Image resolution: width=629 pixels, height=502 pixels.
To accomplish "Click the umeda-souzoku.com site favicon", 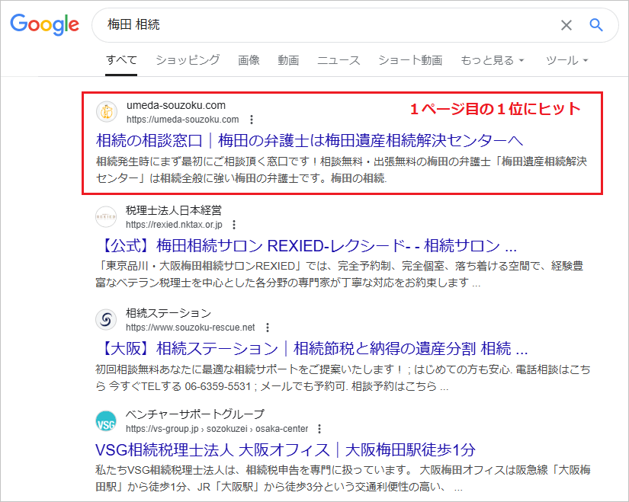I will 105,112.
